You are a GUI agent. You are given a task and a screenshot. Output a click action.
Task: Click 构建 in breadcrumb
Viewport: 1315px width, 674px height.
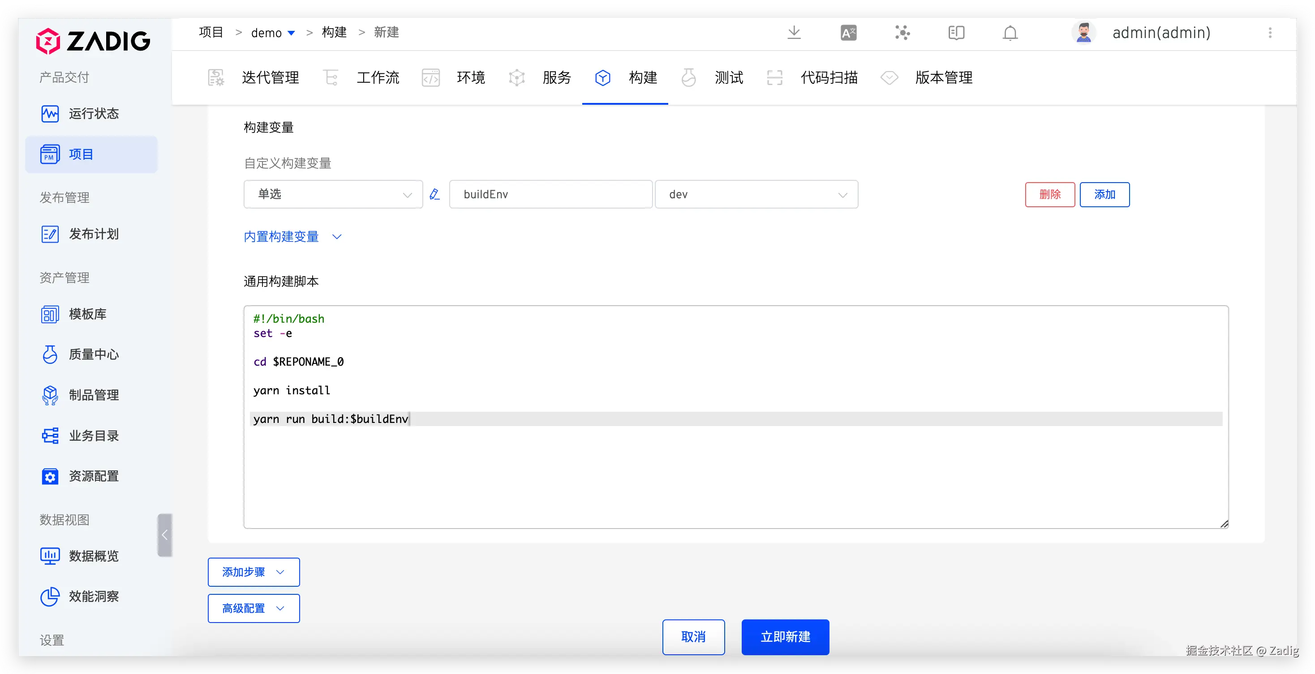coord(334,32)
